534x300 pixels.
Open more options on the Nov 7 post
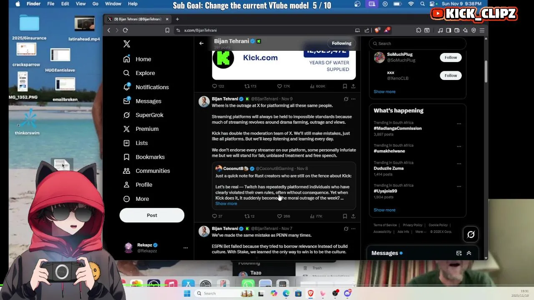tap(353, 229)
